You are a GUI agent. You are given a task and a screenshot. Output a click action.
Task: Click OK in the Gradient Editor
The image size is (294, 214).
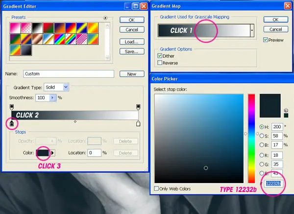(132, 20)
